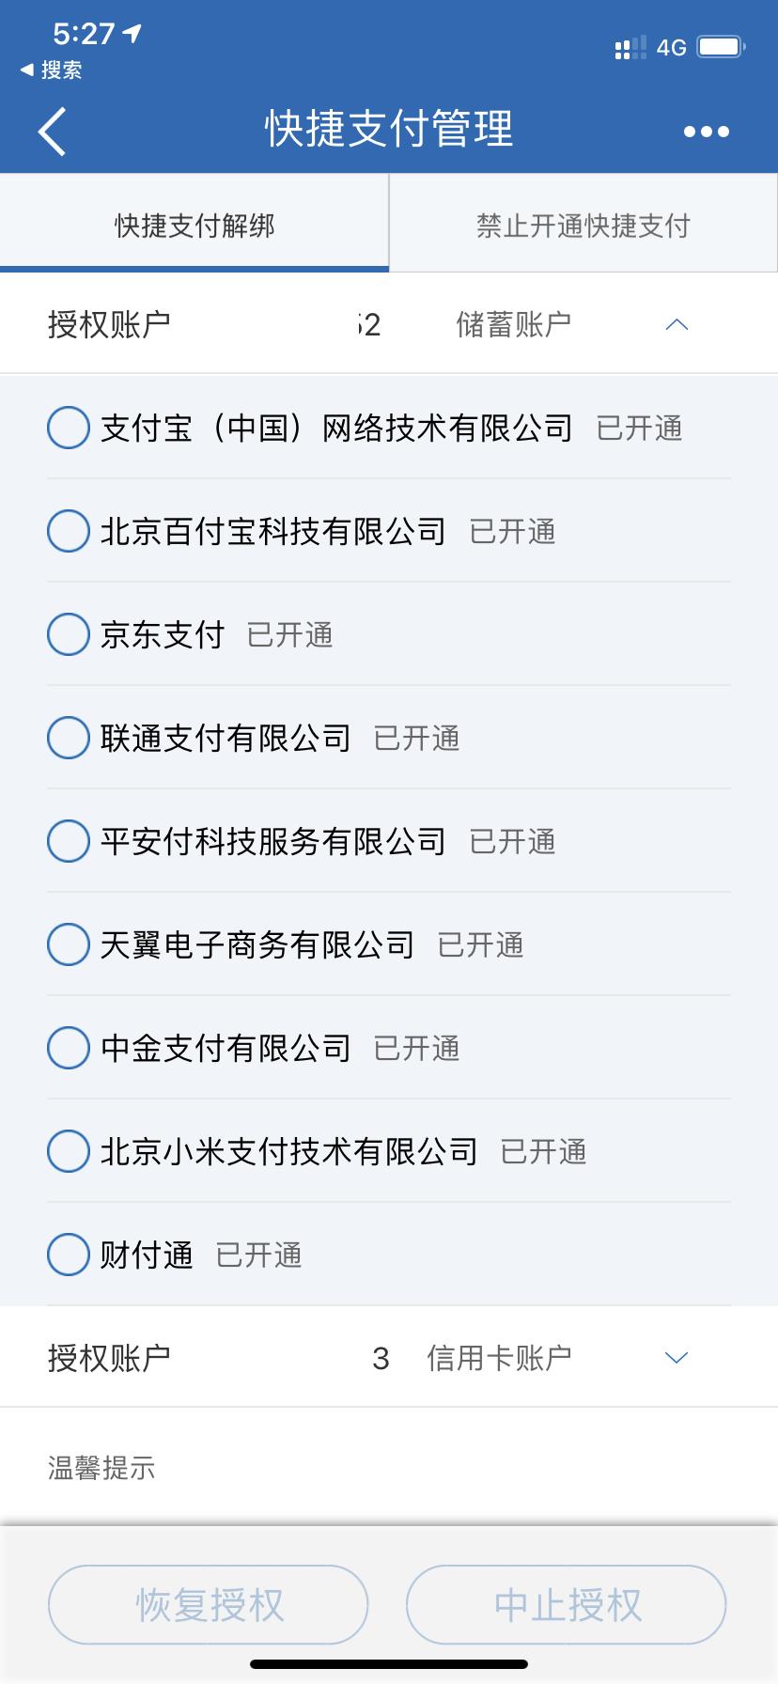Tap the back arrow icon

tap(54, 131)
